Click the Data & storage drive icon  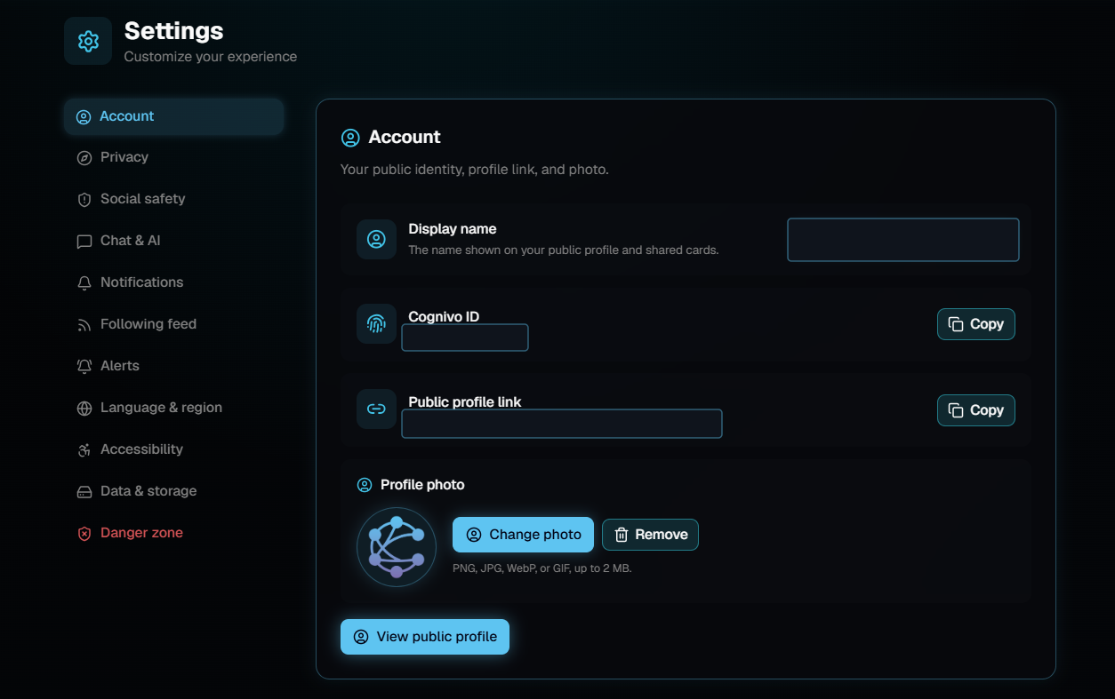84,492
